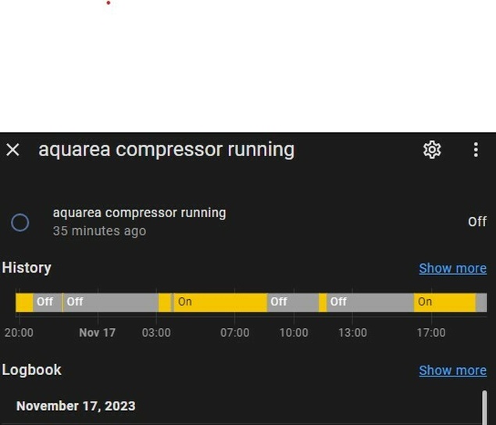Click the circle state icon beside entity name
The image size is (496, 425).
[x=20, y=223]
